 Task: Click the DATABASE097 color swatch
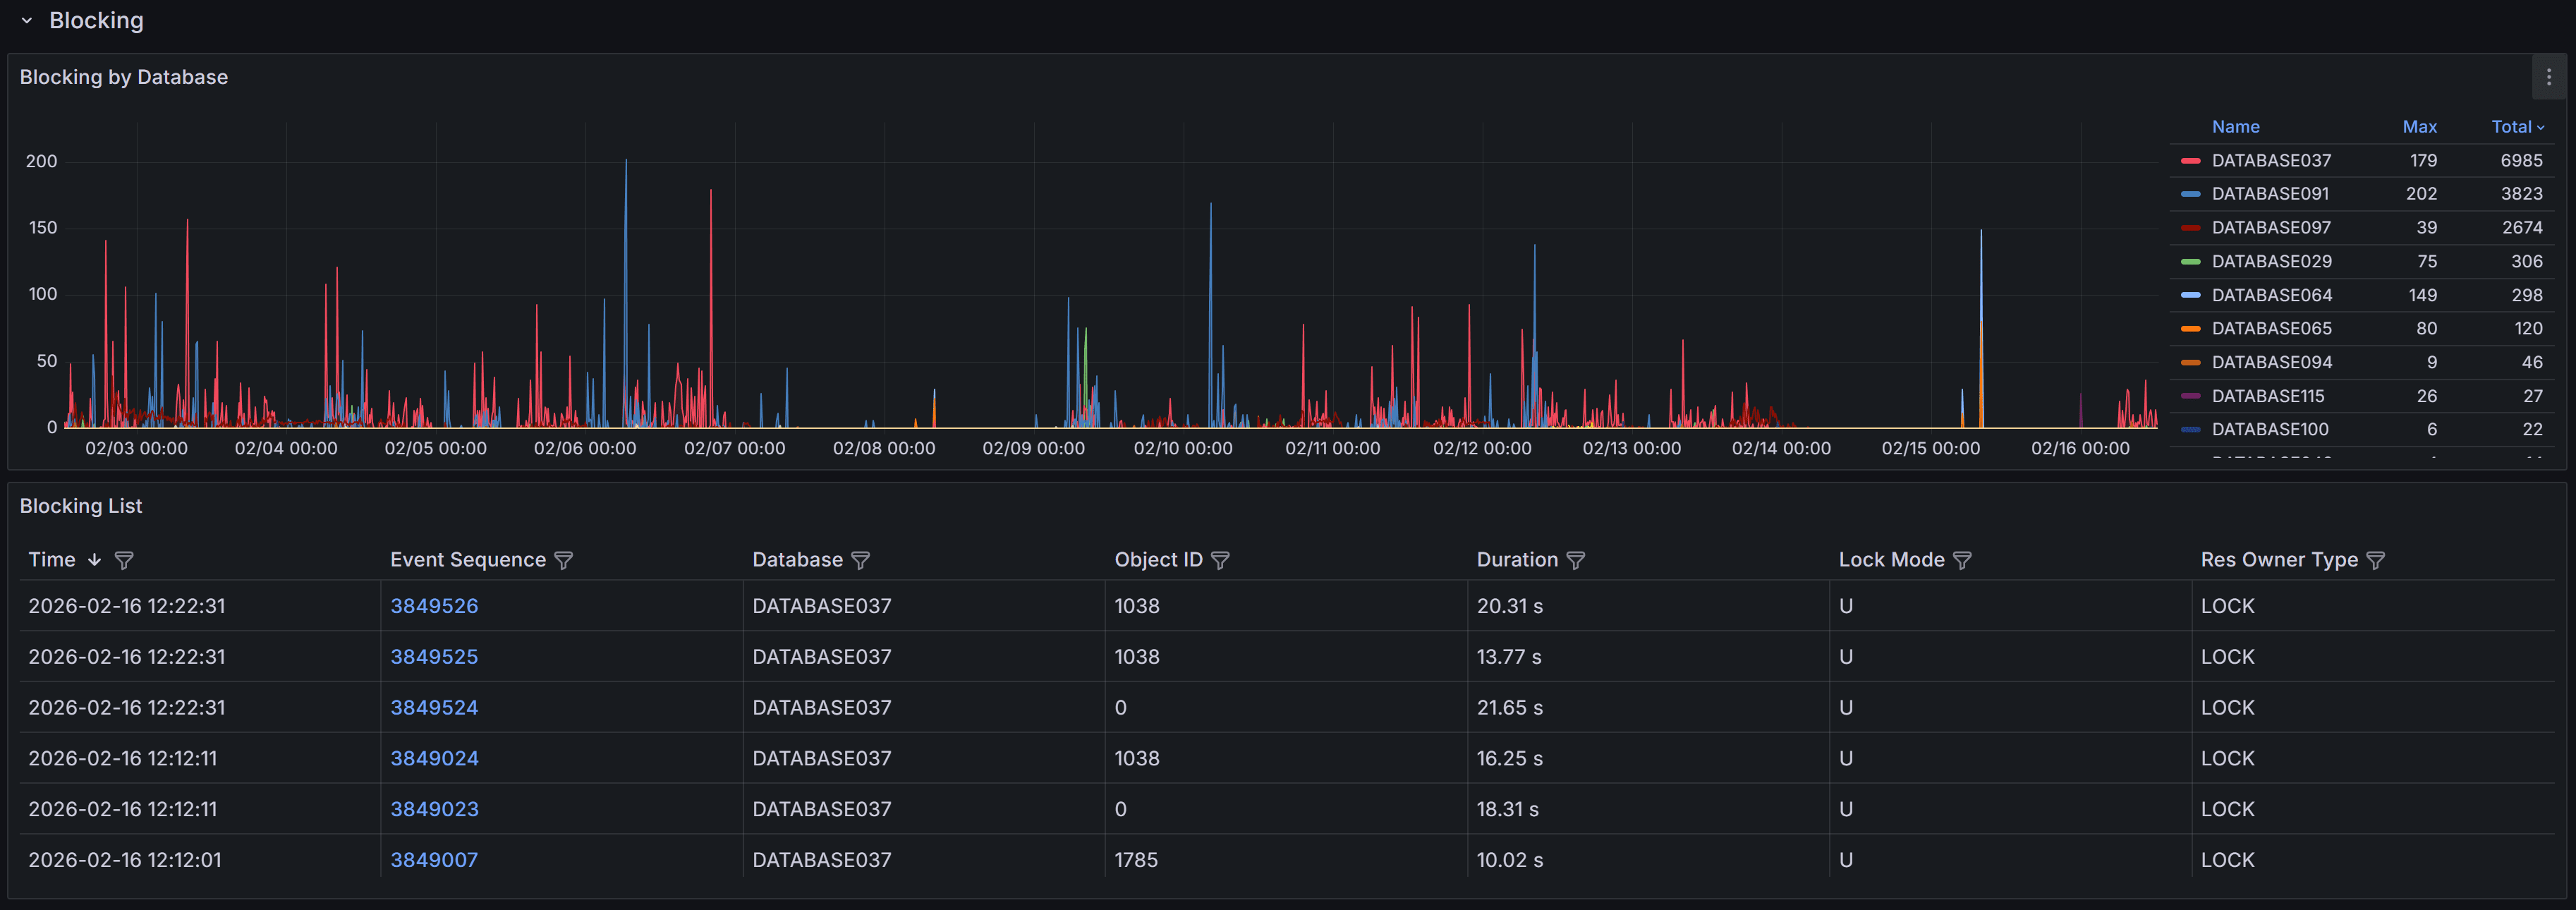point(2192,227)
